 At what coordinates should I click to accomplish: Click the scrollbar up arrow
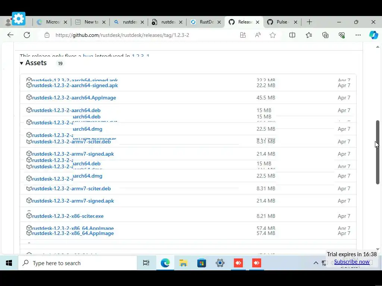378,47
